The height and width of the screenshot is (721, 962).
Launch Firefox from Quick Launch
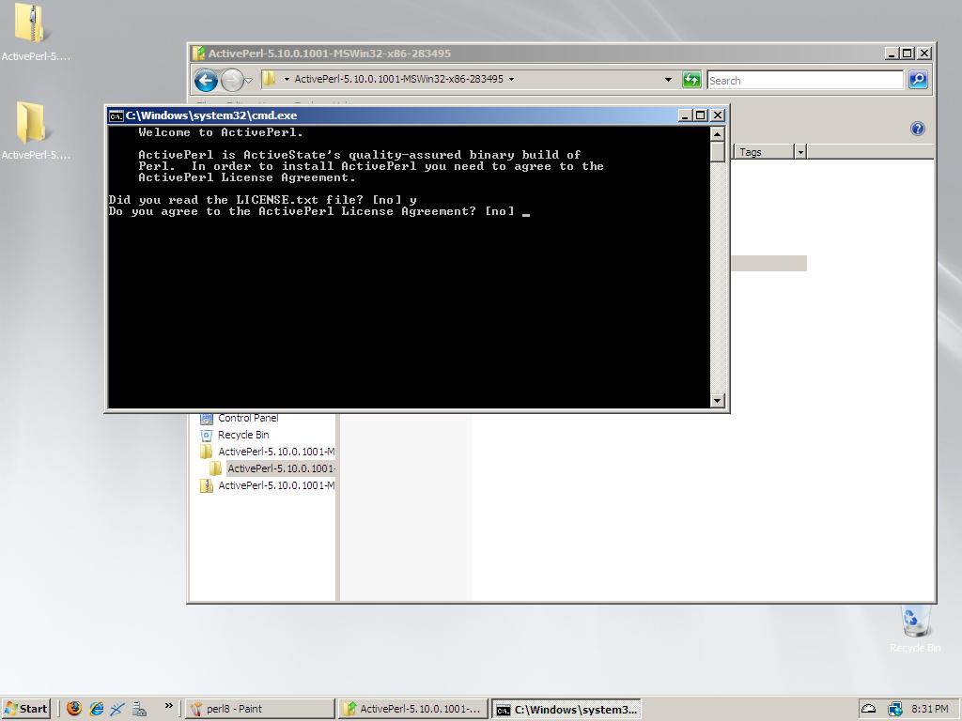tap(74, 709)
